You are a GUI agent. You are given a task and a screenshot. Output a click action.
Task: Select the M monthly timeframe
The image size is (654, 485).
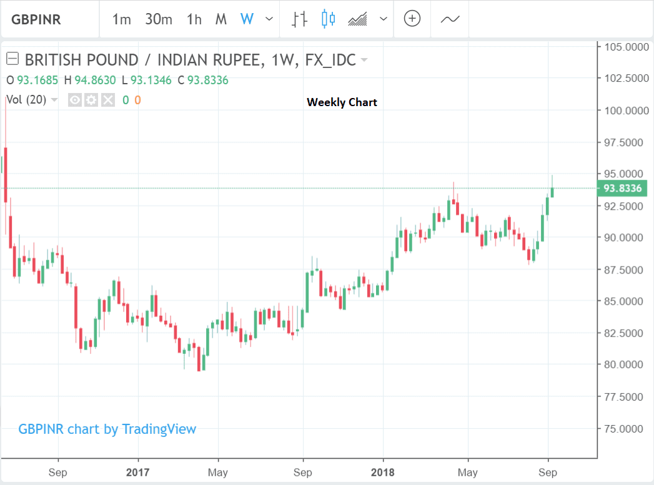[x=220, y=19]
